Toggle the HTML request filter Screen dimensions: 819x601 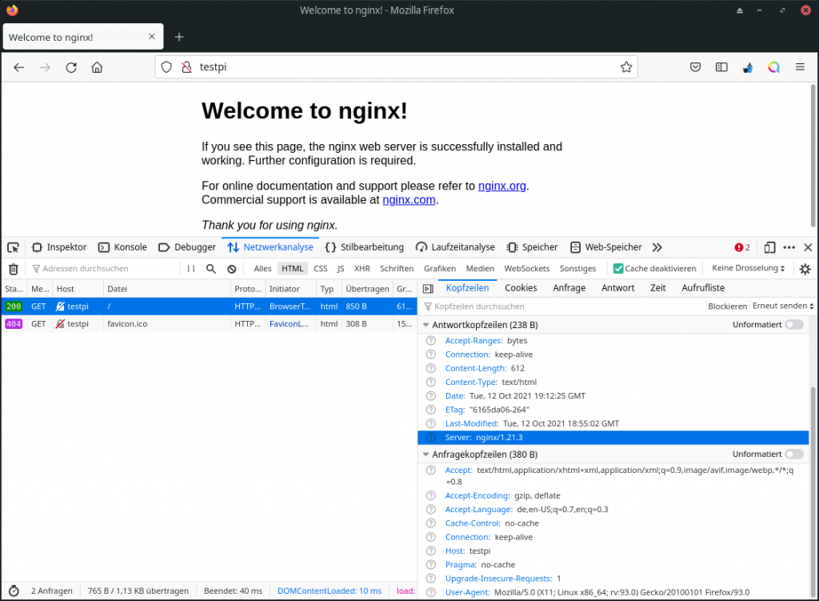pyautogui.click(x=293, y=269)
